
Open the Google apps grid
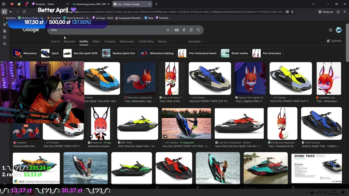[x=330, y=30]
